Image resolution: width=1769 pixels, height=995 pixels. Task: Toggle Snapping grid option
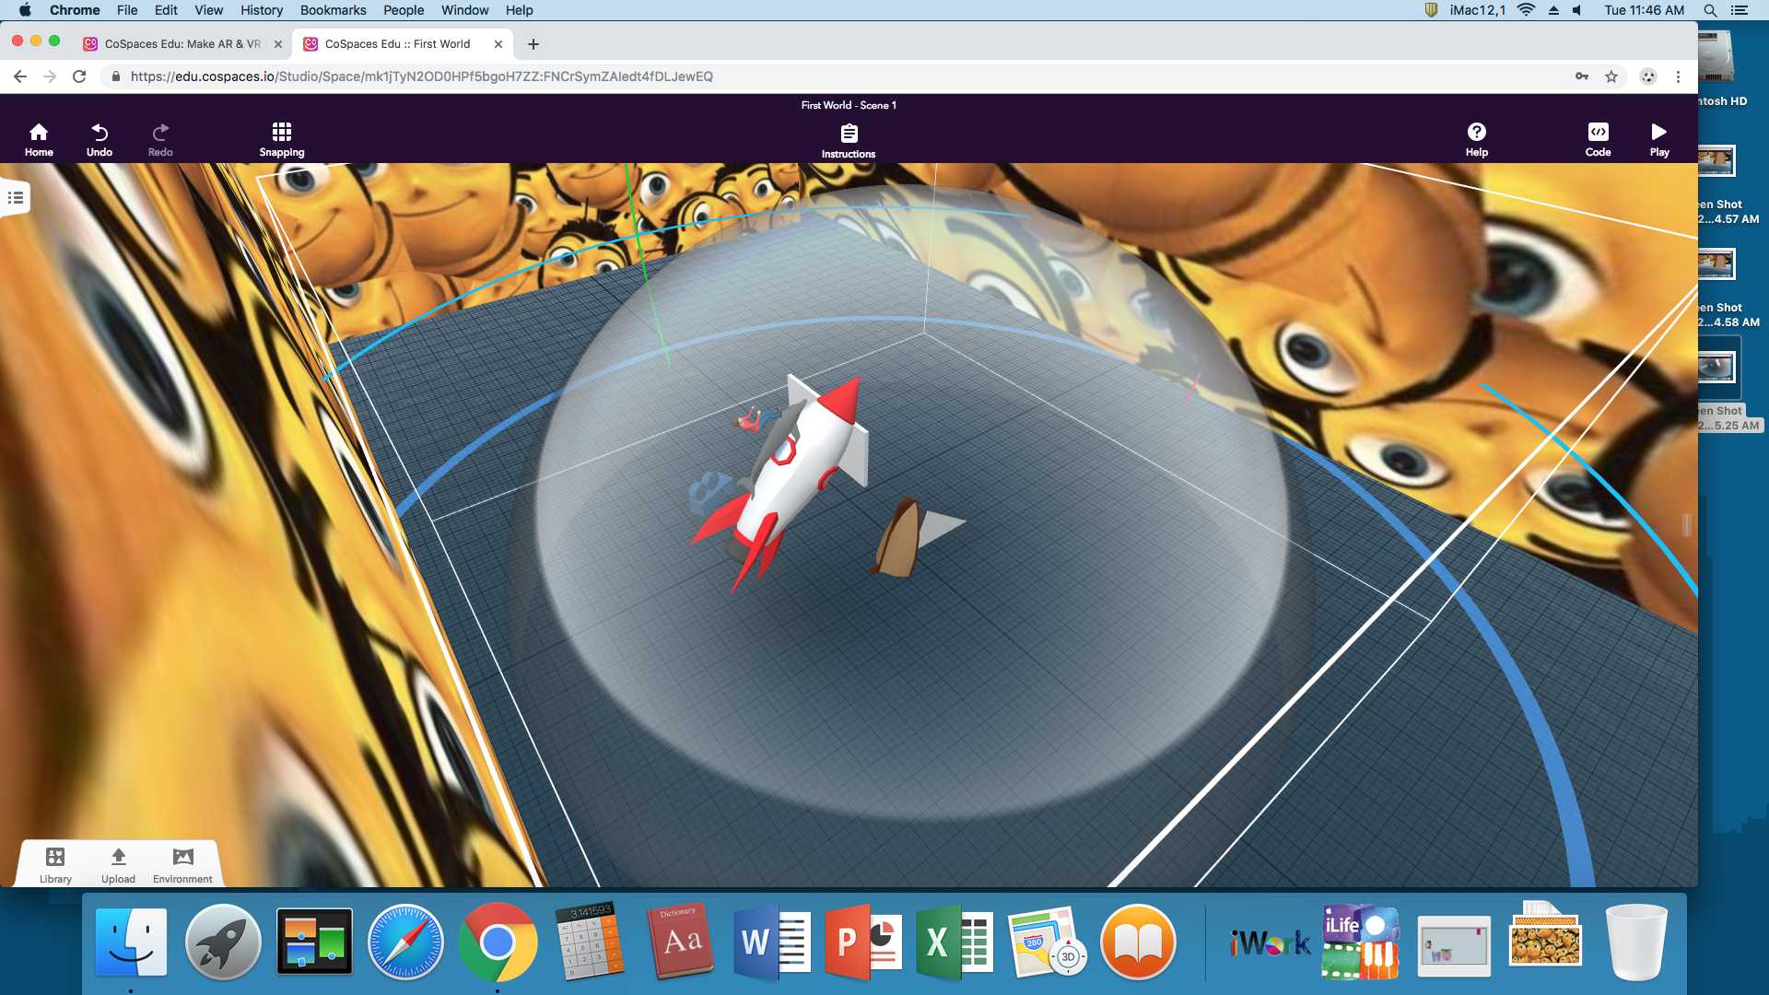point(282,139)
